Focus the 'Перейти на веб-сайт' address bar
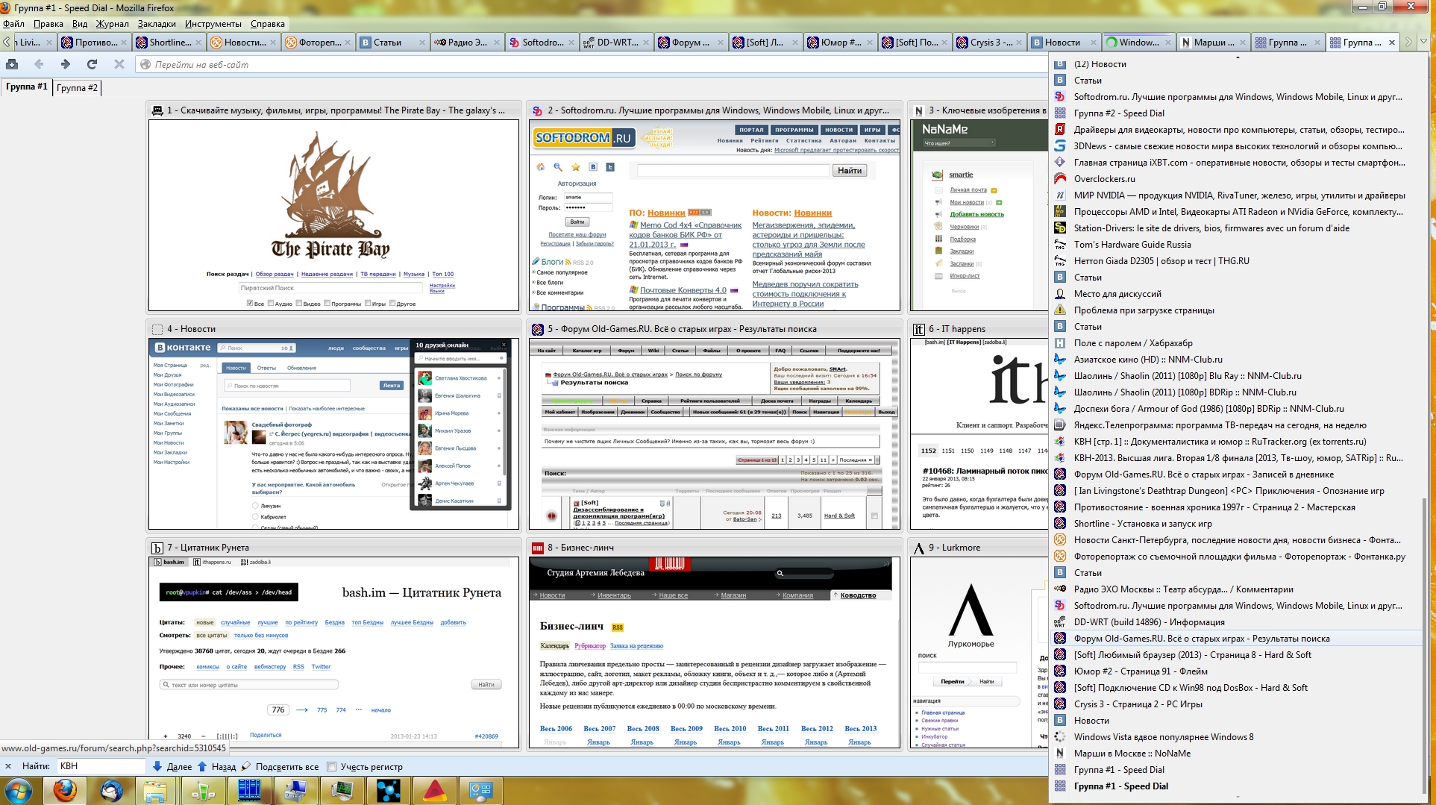The image size is (1436, 805). click(593, 65)
